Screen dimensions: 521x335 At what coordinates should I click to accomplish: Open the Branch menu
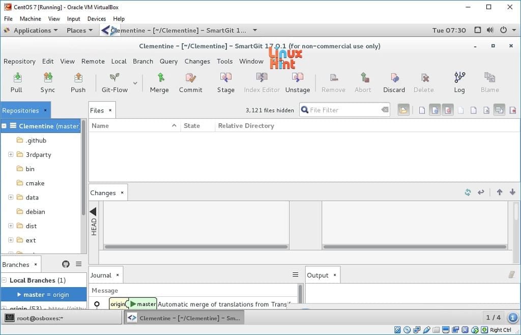pyautogui.click(x=143, y=61)
